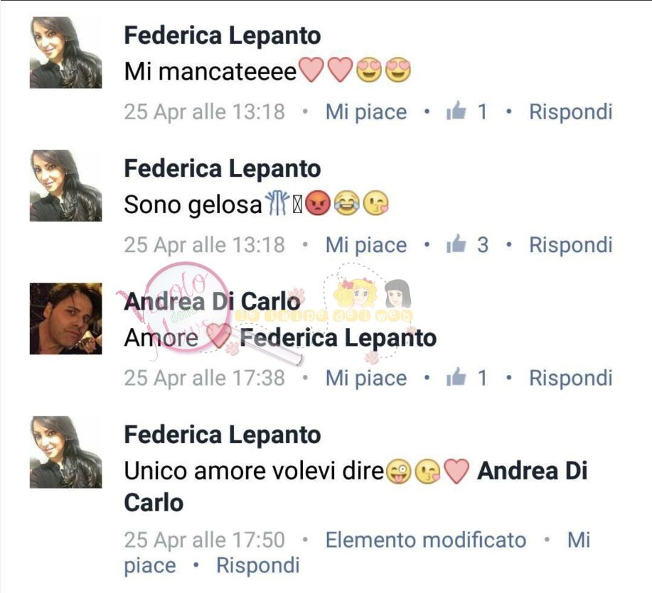Reply to Andrea Di Carlo's comment
652x593 pixels.
[x=570, y=379]
